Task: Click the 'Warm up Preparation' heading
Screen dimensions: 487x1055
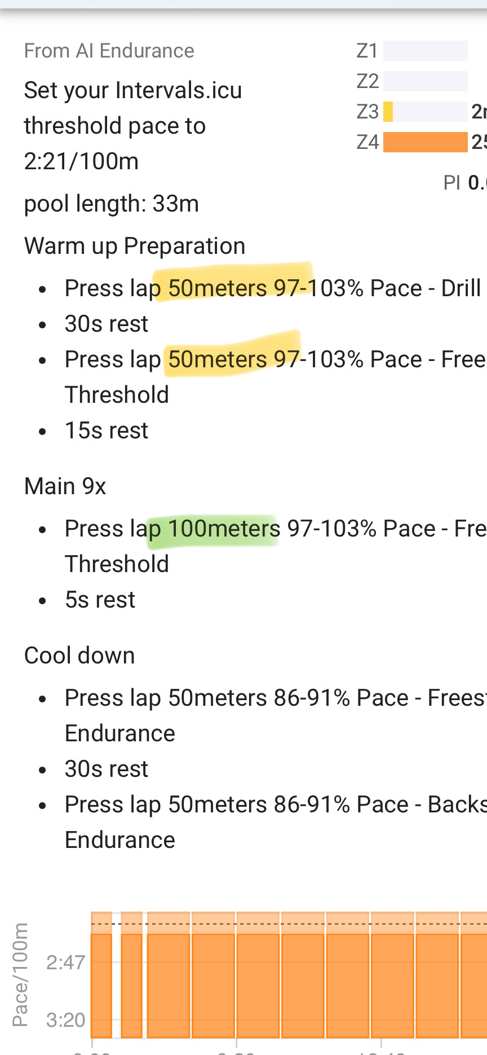Action: coord(135,246)
